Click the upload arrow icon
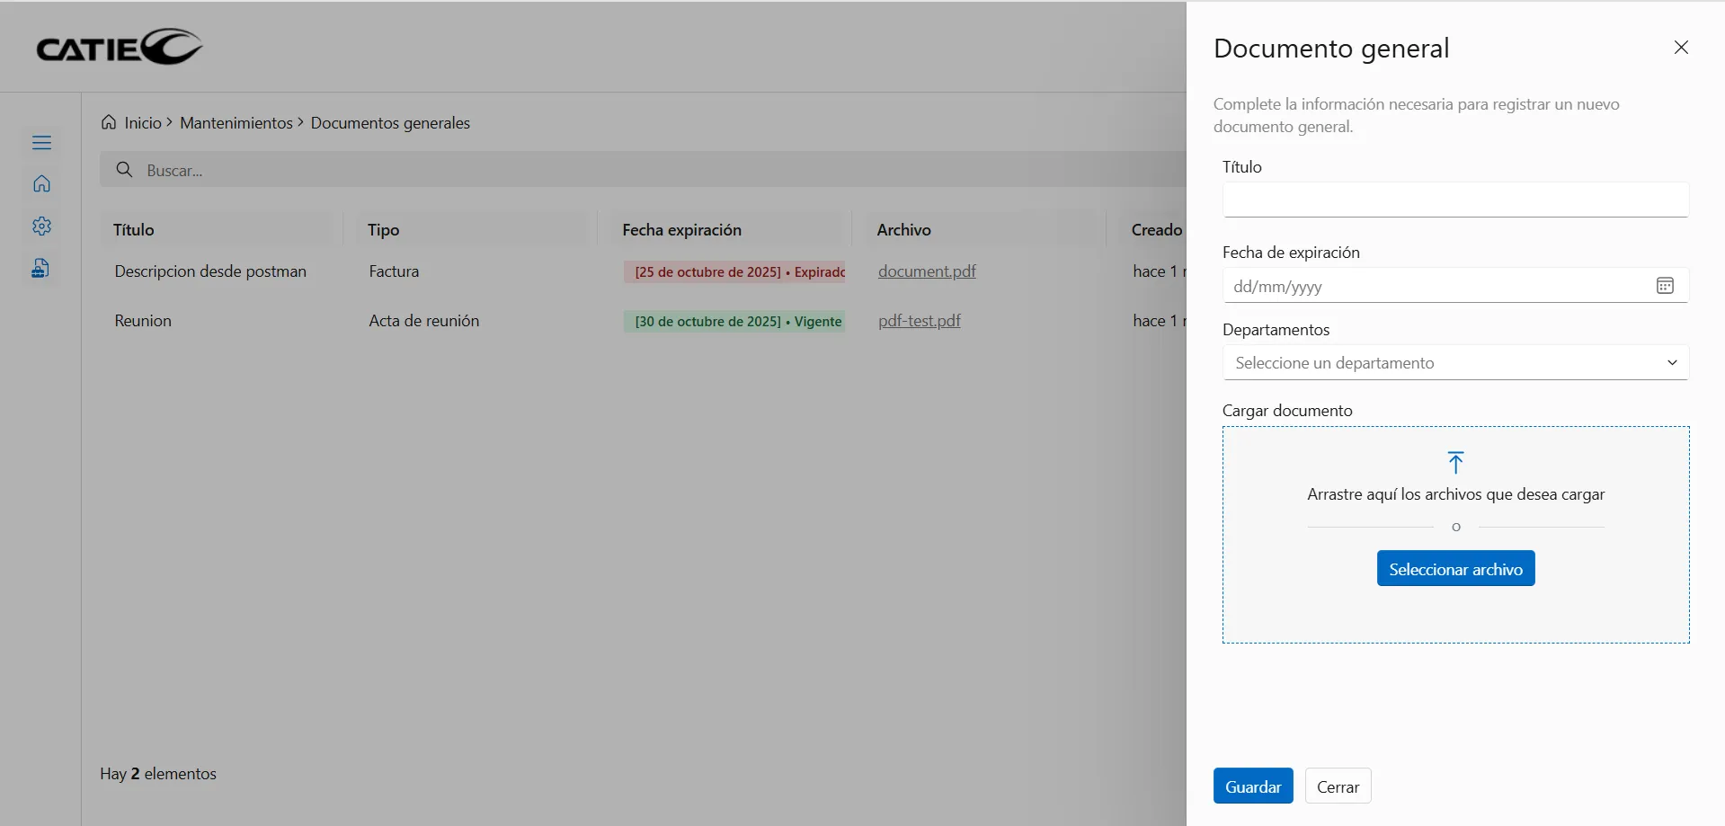Screen dimensions: 1725x826 coord(1455,462)
